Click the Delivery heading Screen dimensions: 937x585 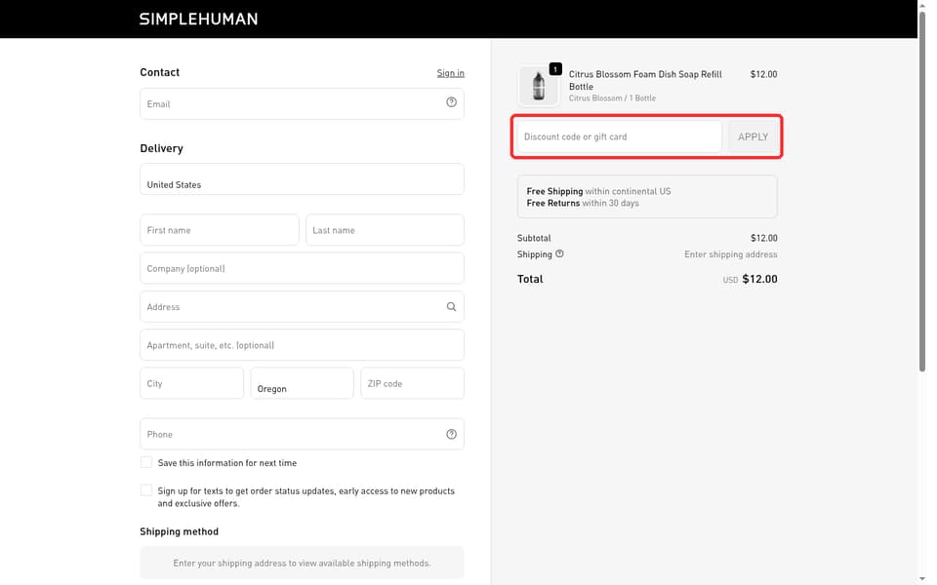point(161,148)
